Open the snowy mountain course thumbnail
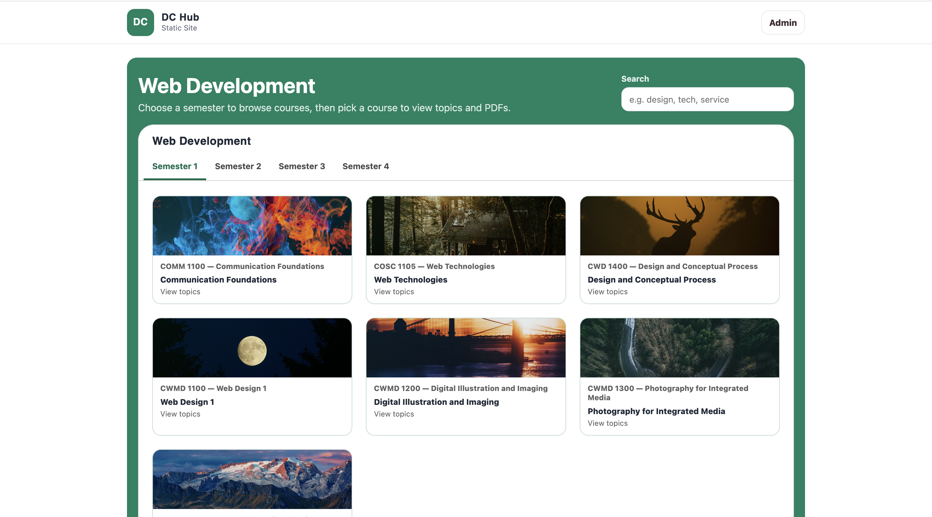The width and height of the screenshot is (932, 517). pos(252,479)
